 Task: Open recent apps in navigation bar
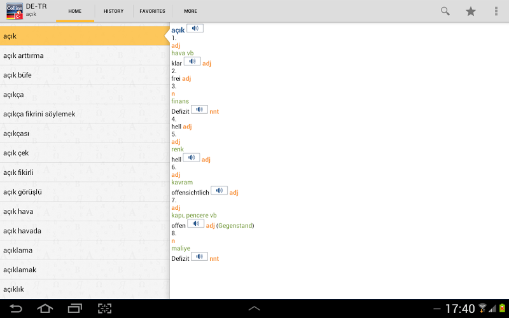(x=75, y=308)
